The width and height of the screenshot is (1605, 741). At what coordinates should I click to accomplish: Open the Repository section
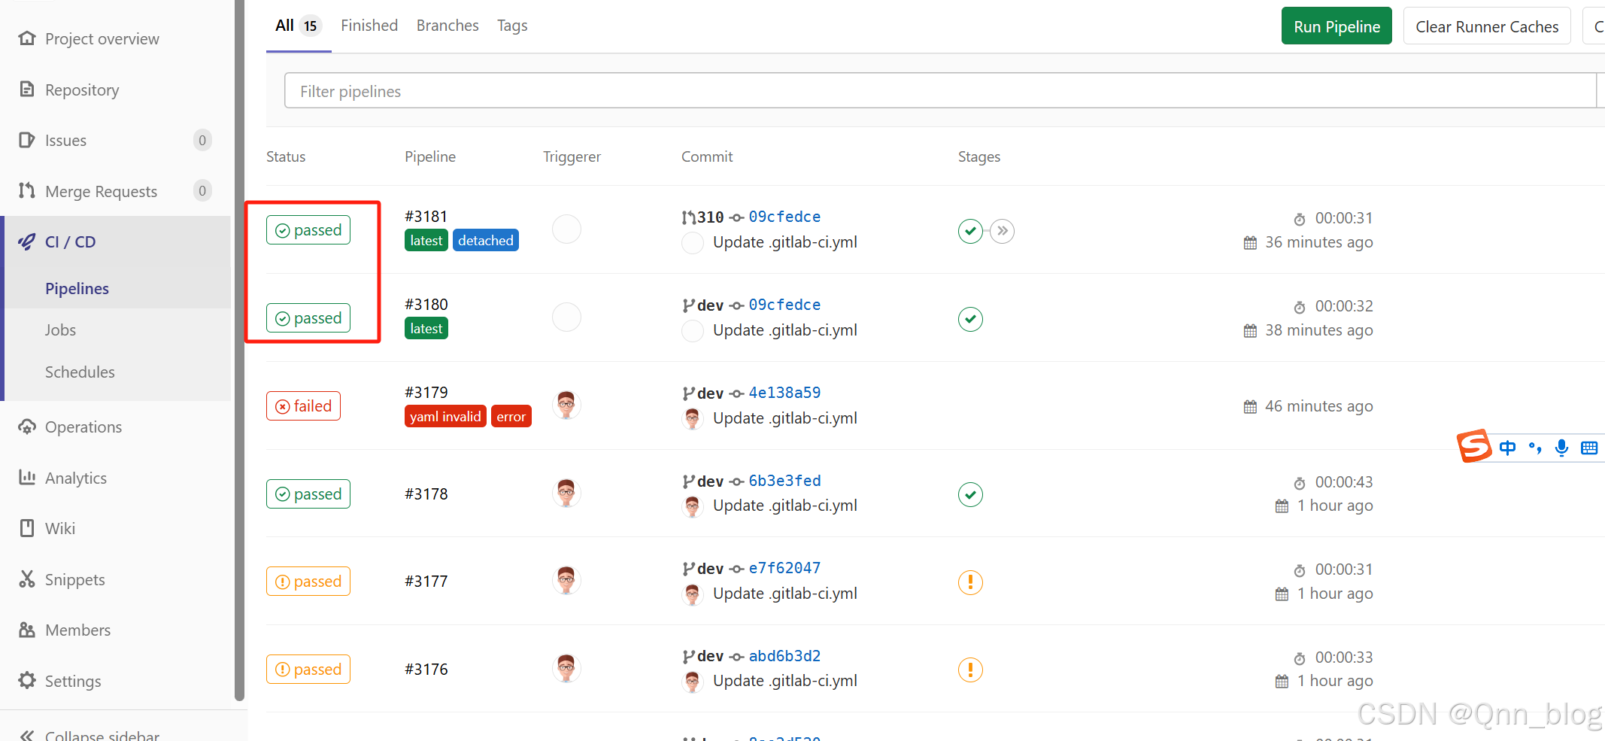(83, 90)
